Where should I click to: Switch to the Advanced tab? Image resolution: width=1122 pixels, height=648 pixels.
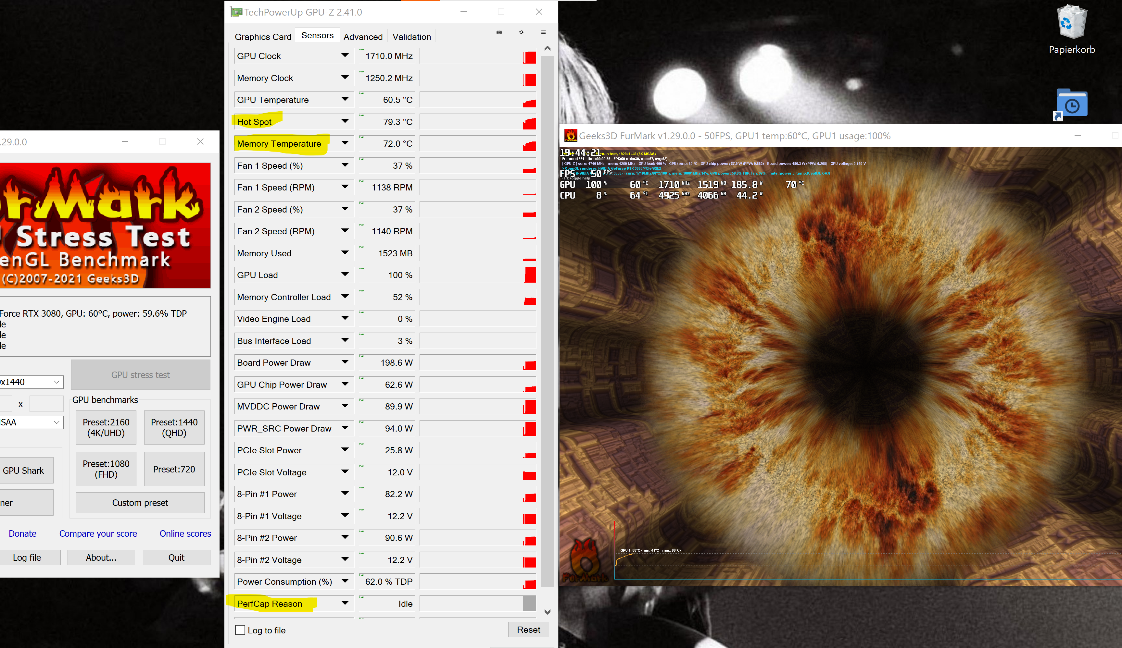coord(362,36)
